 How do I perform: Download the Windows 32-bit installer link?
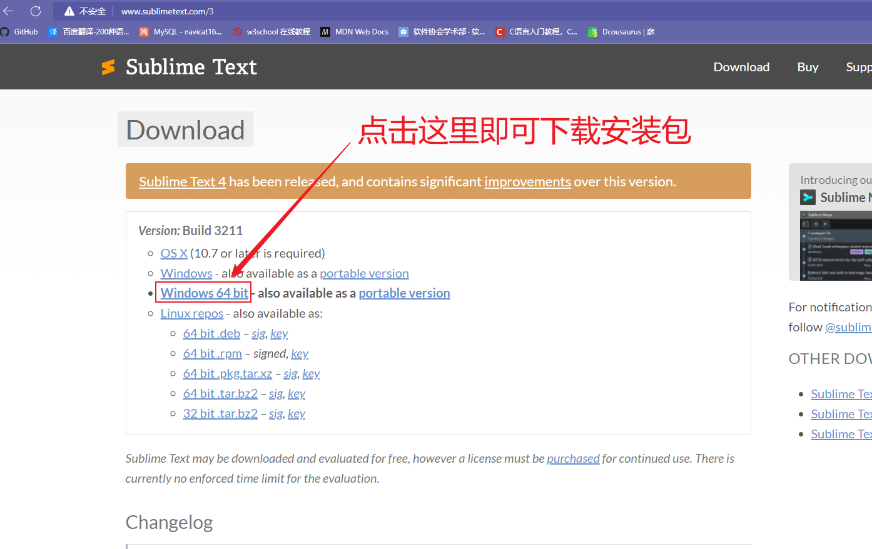point(186,273)
